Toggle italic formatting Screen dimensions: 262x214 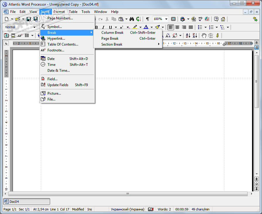(x=103, y=27)
